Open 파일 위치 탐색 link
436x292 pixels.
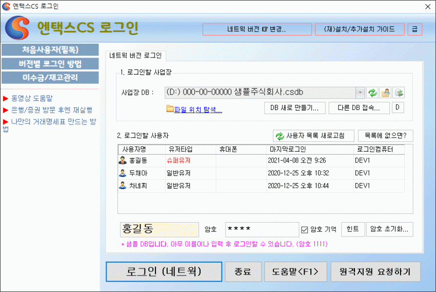(x=198, y=109)
